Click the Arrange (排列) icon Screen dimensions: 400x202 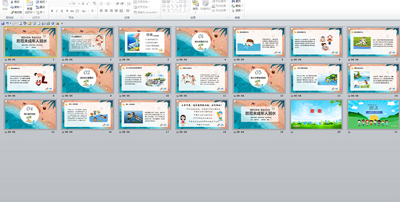[195, 6]
